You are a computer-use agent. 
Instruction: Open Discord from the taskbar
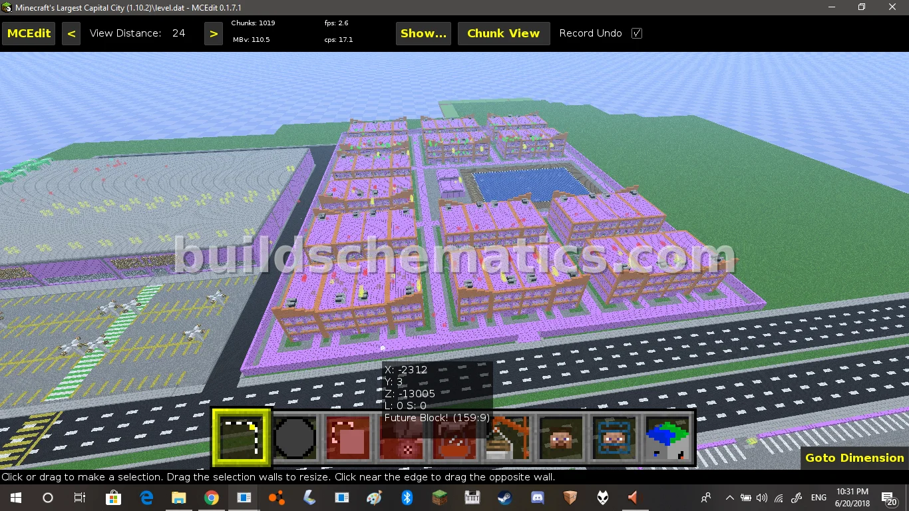click(537, 498)
